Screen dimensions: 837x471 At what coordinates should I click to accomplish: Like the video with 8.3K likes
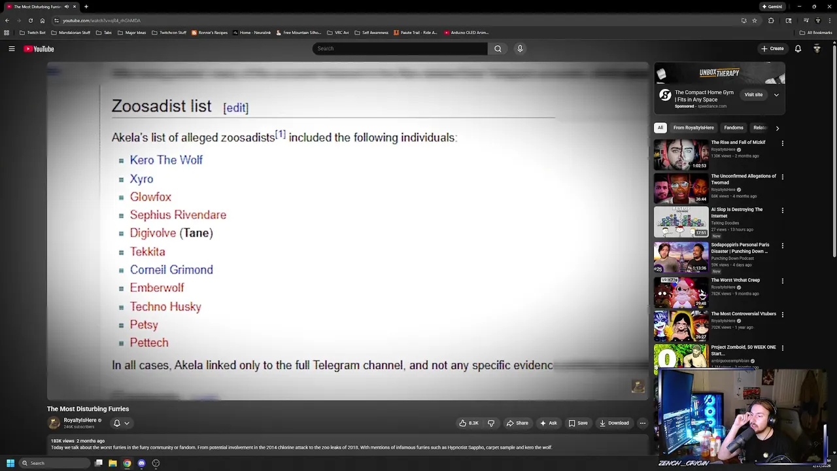(x=469, y=423)
